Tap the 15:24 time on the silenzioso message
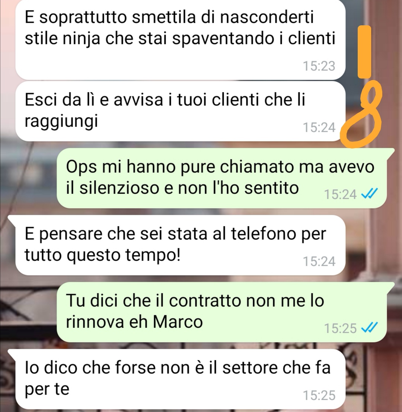This screenshot has width=402, height=412. point(340,194)
